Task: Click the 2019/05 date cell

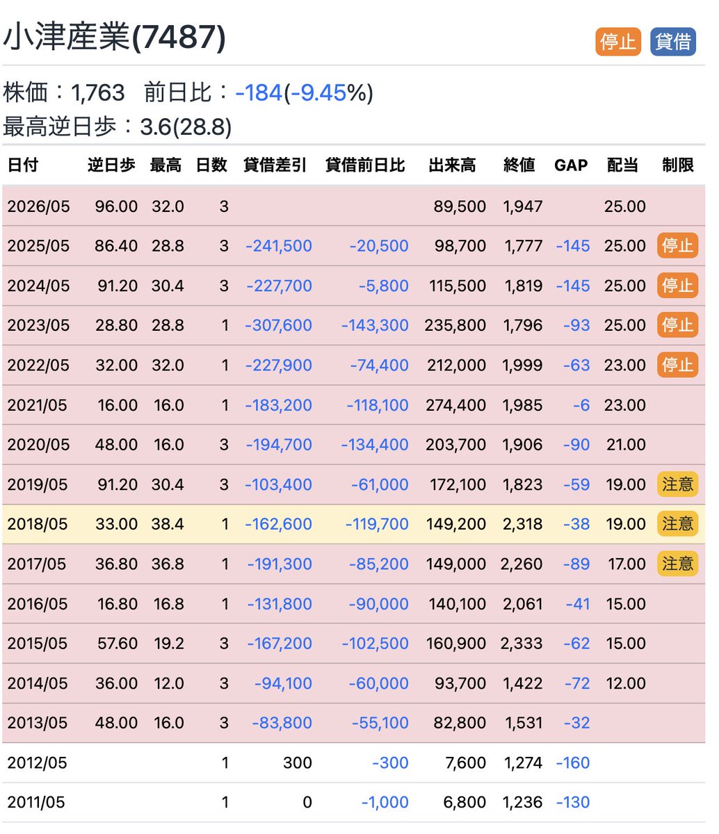Action: pos(38,484)
